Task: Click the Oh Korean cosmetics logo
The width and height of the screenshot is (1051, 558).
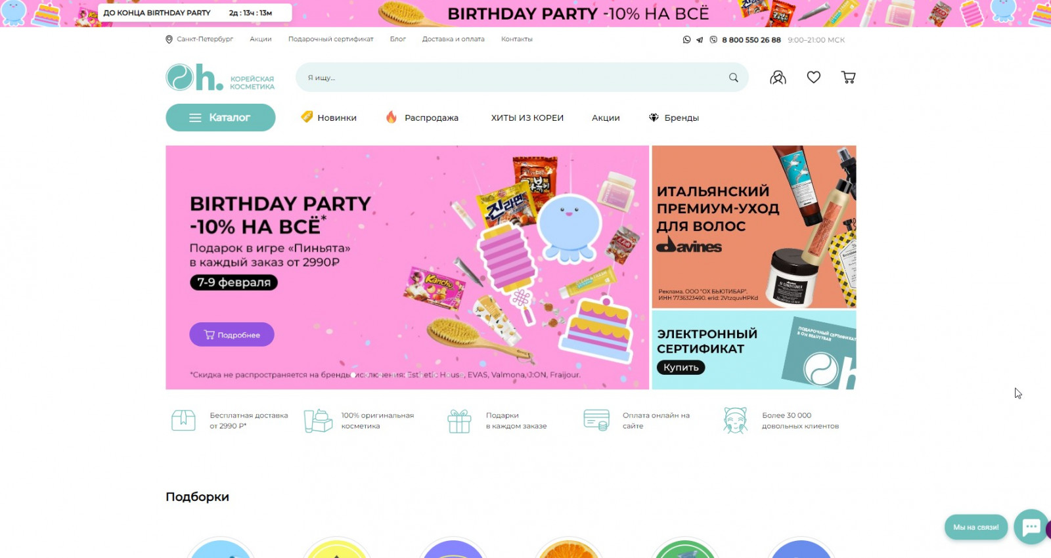Action: pos(220,77)
